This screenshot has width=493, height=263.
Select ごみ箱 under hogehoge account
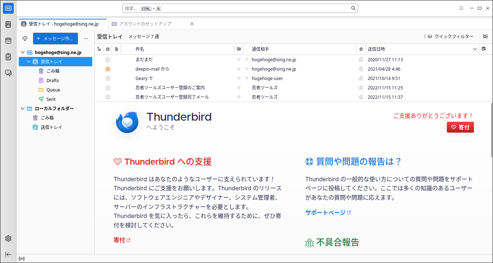tap(53, 71)
